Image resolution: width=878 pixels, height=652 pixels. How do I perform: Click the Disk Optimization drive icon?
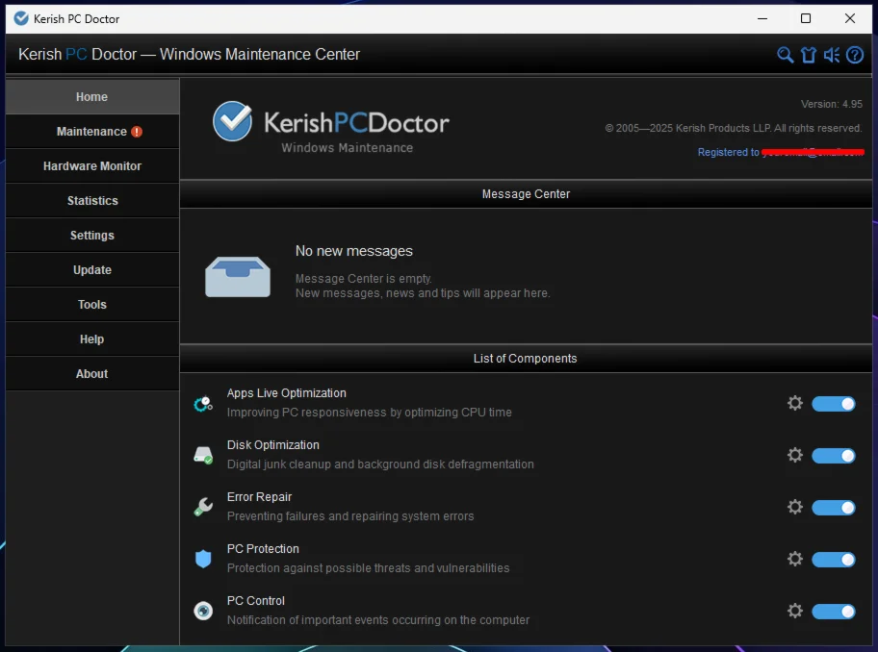point(203,455)
